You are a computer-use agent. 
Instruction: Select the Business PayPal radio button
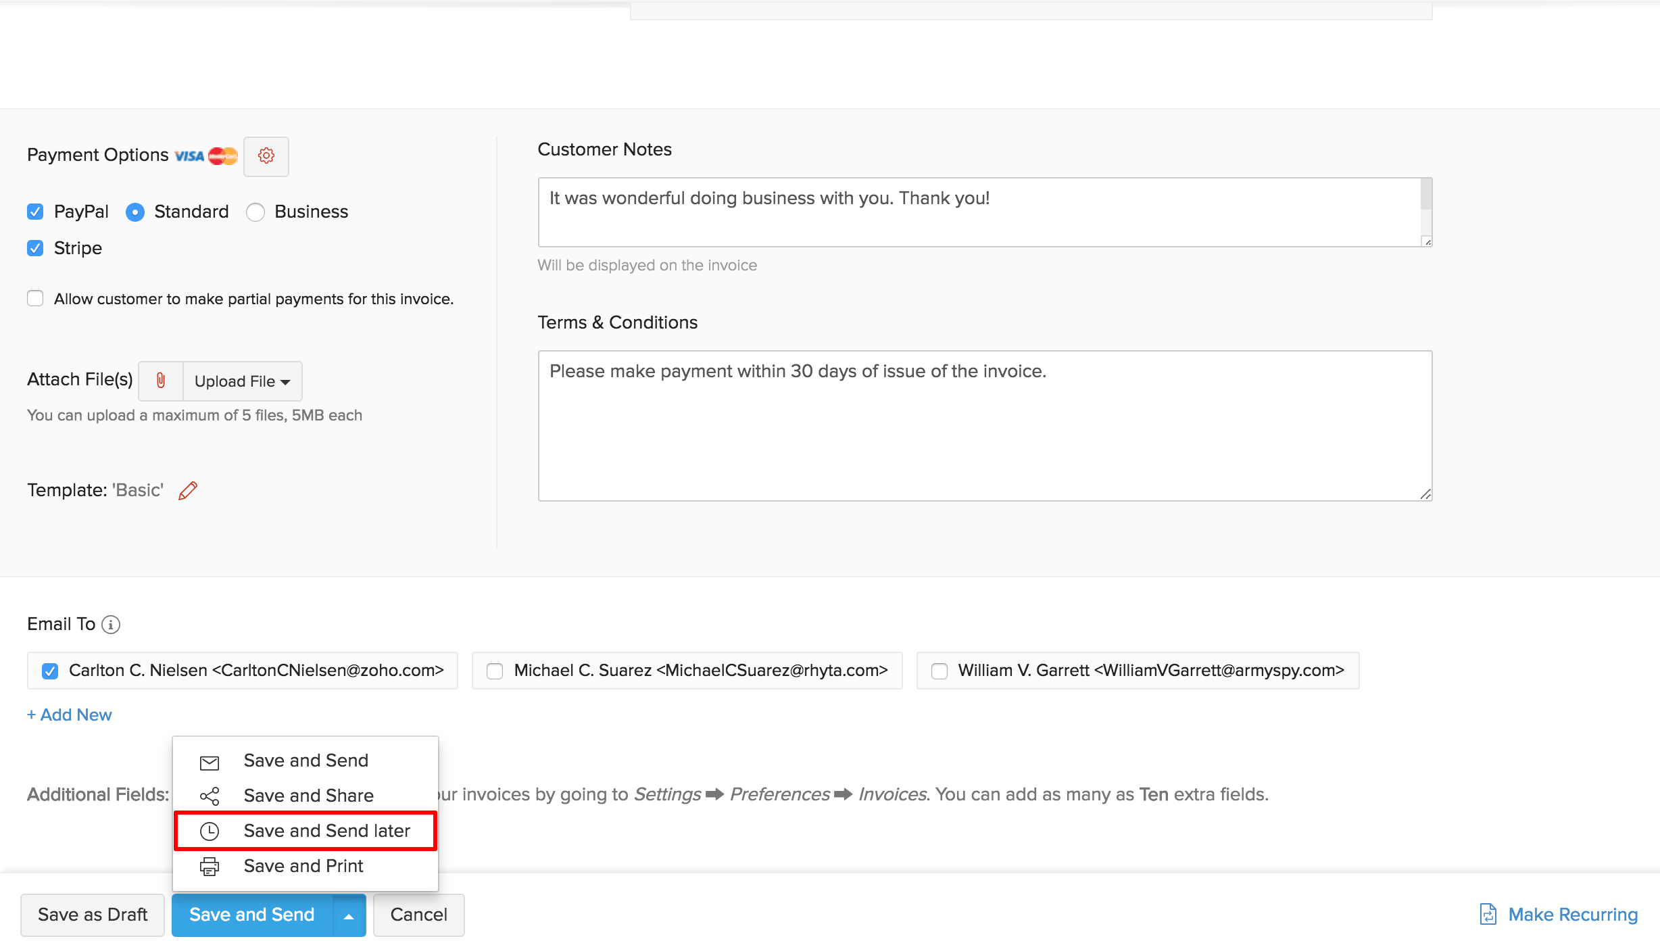click(x=255, y=212)
